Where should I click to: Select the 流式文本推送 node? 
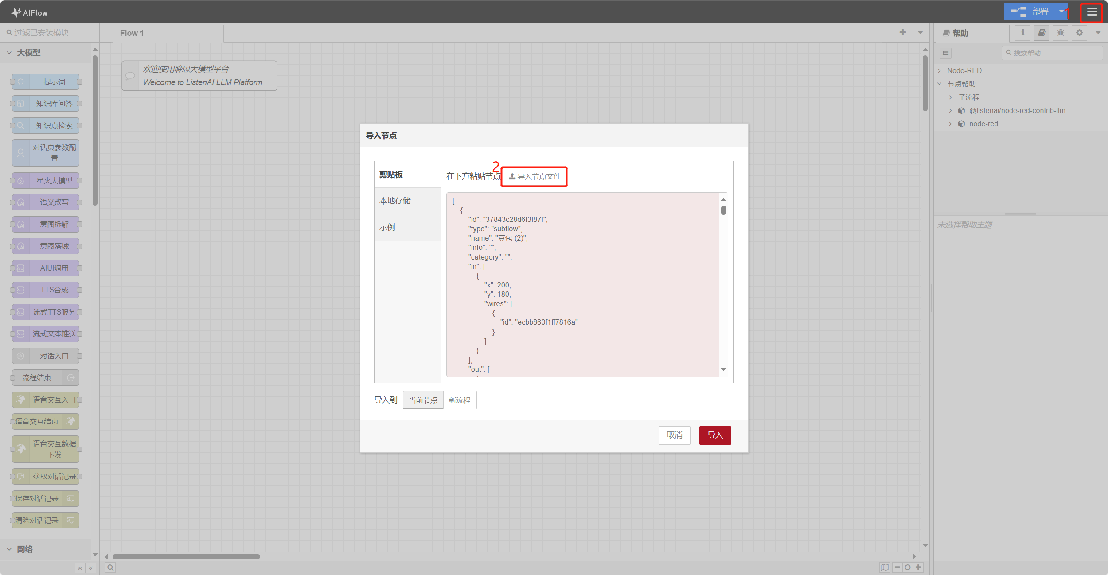pos(46,334)
